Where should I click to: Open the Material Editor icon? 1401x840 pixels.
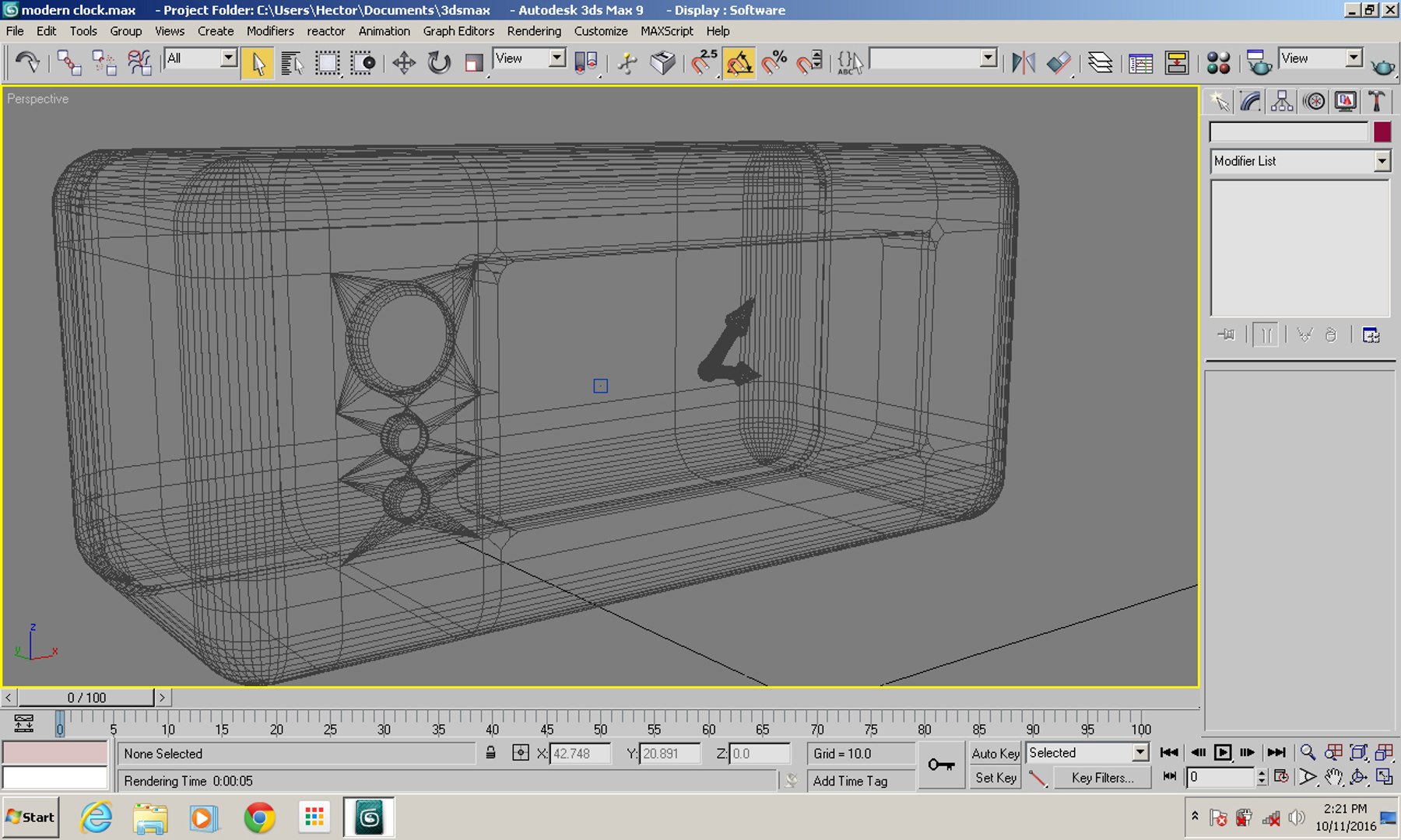(x=1218, y=62)
